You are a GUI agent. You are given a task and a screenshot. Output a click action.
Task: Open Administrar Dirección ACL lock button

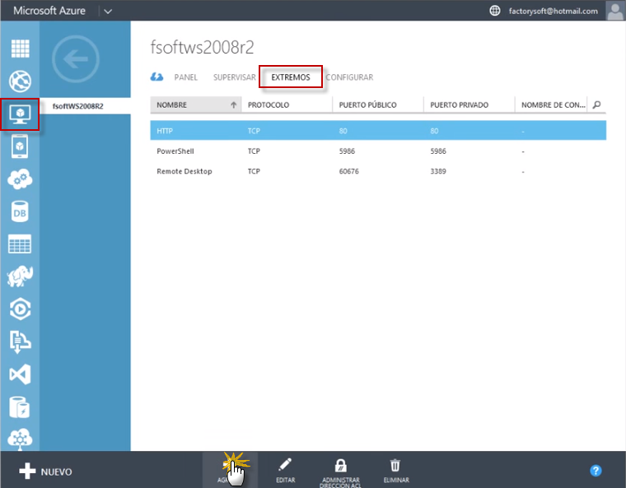click(x=340, y=471)
